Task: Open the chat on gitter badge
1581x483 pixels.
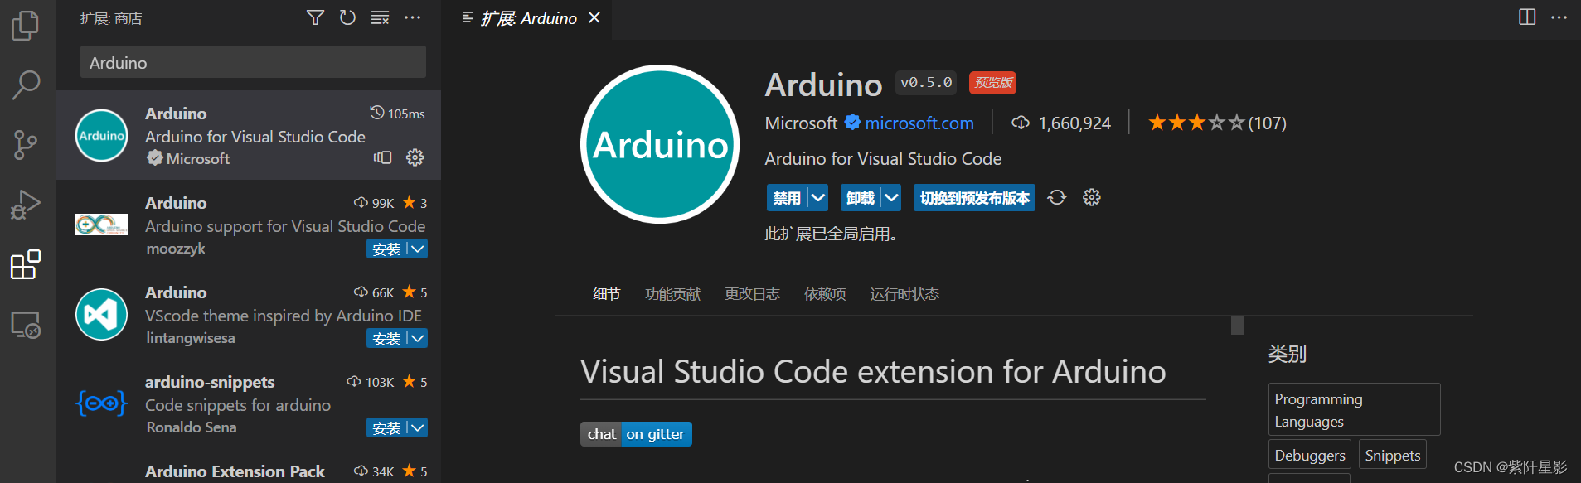Action: (636, 433)
